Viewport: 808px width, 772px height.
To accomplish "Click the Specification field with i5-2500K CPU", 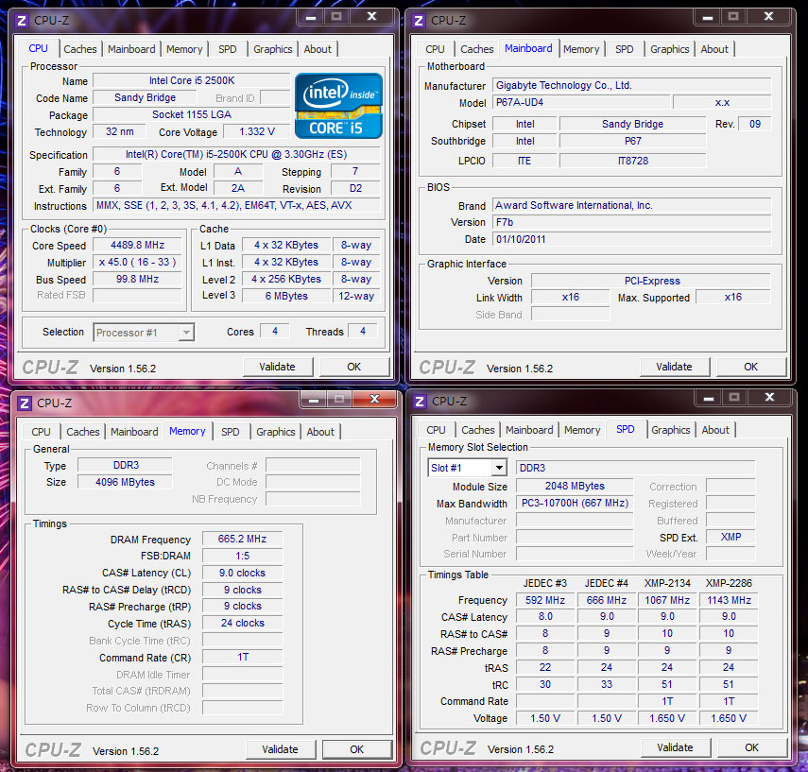I will click(237, 154).
